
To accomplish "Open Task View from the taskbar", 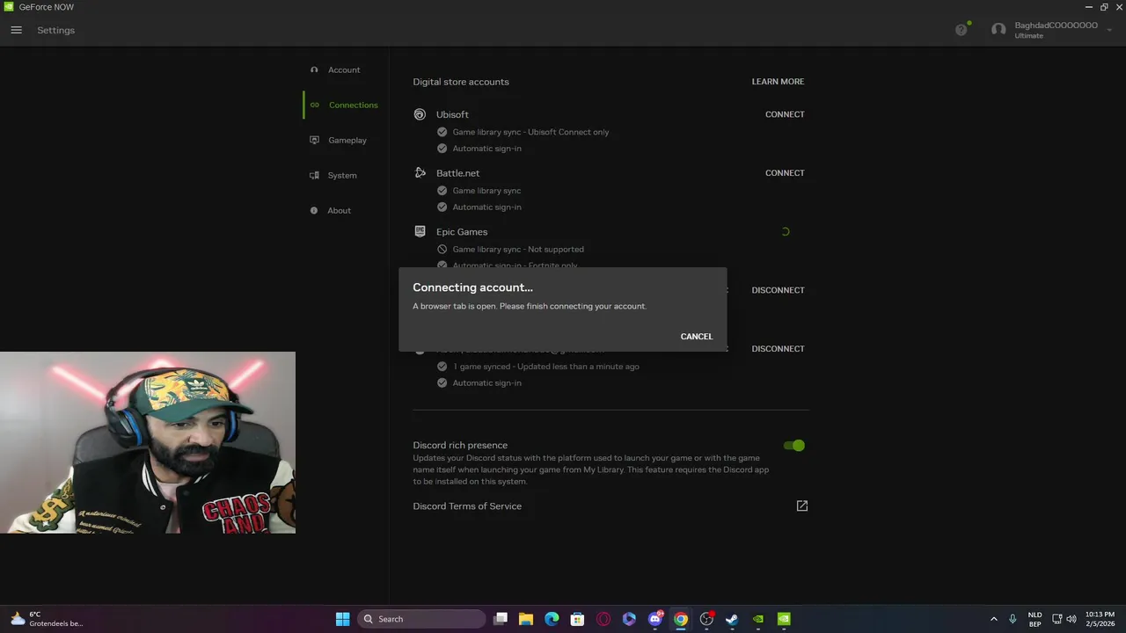I will click(x=501, y=619).
